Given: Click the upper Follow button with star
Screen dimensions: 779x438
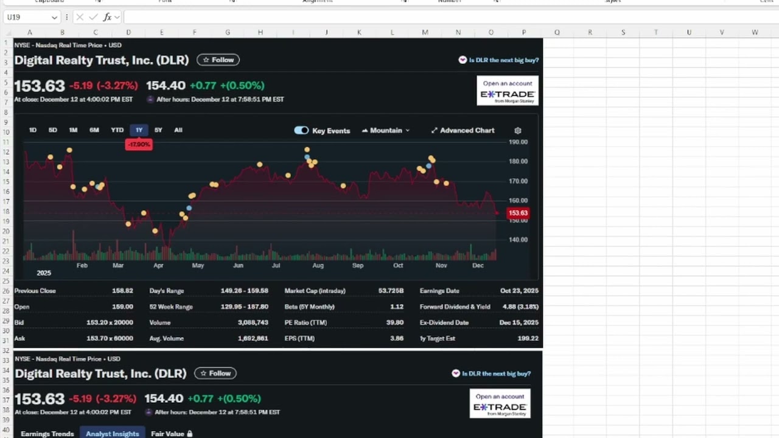Looking at the screenshot, I should pos(218,60).
